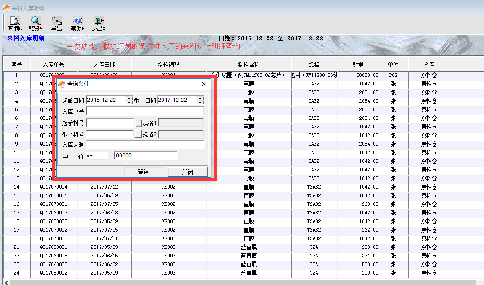
Task: Close the 查询条件 dialog with X
Action: point(204,84)
